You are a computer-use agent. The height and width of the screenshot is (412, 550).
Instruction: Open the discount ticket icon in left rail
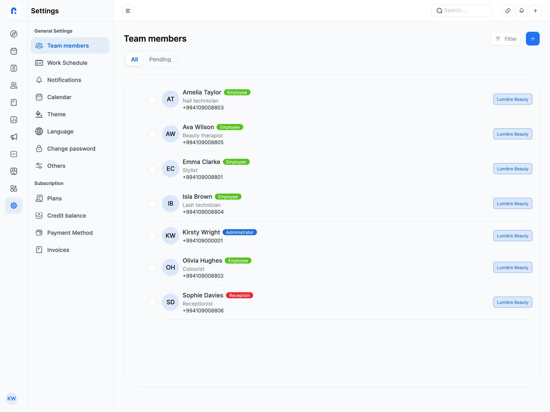[14, 154]
